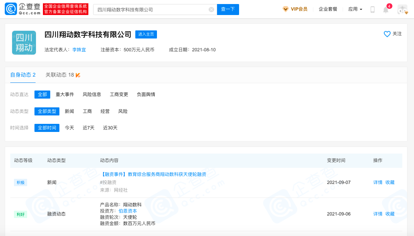
Task: Open the notifications bell
Action: (x=386, y=10)
